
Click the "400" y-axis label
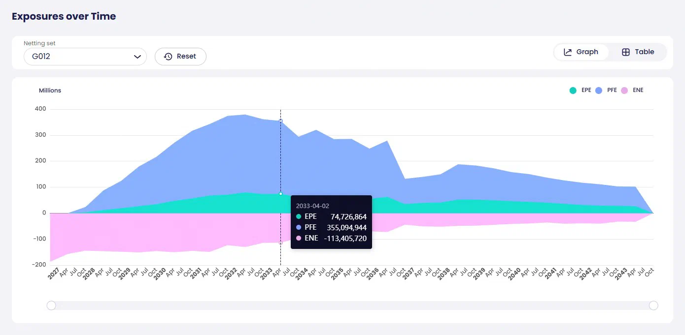[41, 109]
